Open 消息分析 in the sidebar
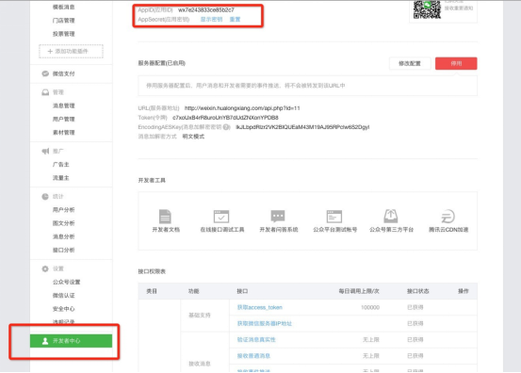Viewport: 521px width, 373px height. [x=64, y=236]
